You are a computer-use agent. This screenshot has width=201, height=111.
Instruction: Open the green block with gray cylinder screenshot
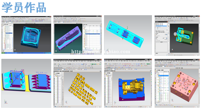[177, 36]
